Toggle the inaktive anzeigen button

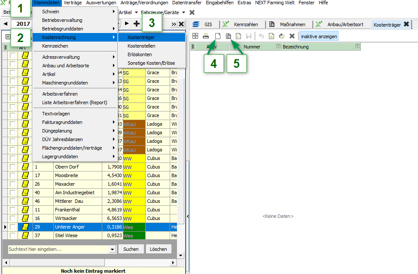coord(319,36)
